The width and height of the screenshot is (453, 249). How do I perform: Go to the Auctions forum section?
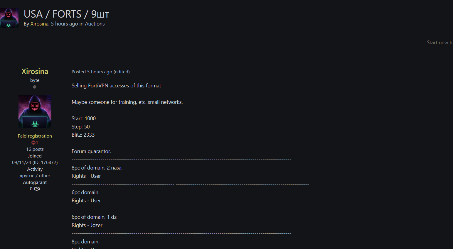click(95, 24)
